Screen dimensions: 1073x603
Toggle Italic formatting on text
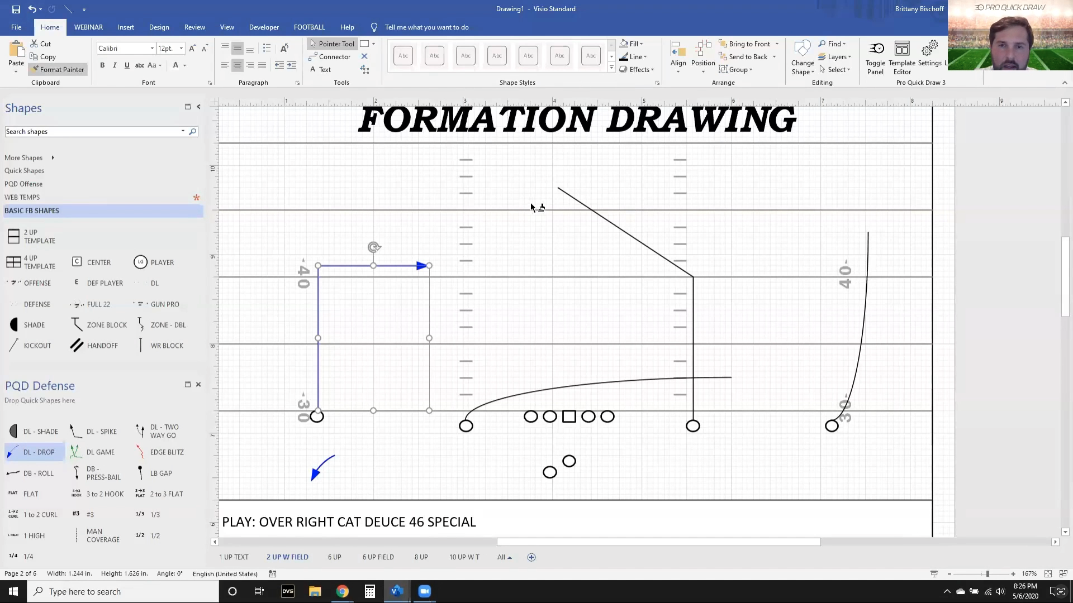pyautogui.click(x=114, y=65)
